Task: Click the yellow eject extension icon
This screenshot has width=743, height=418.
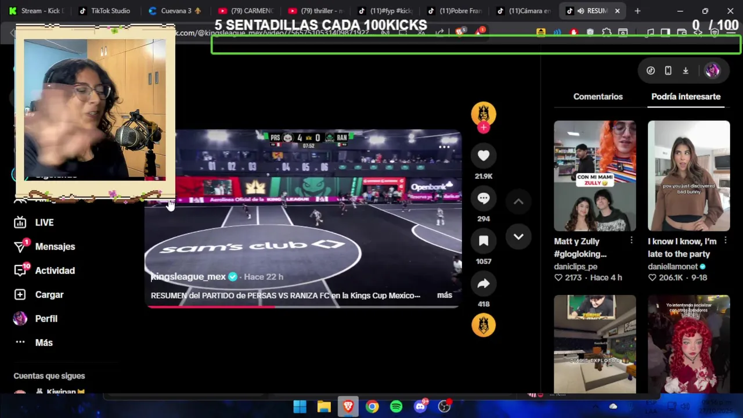Action: point(541,33)
